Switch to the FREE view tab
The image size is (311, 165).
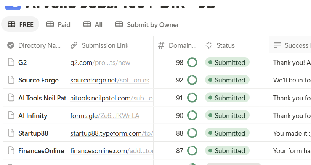click(20, 25)
